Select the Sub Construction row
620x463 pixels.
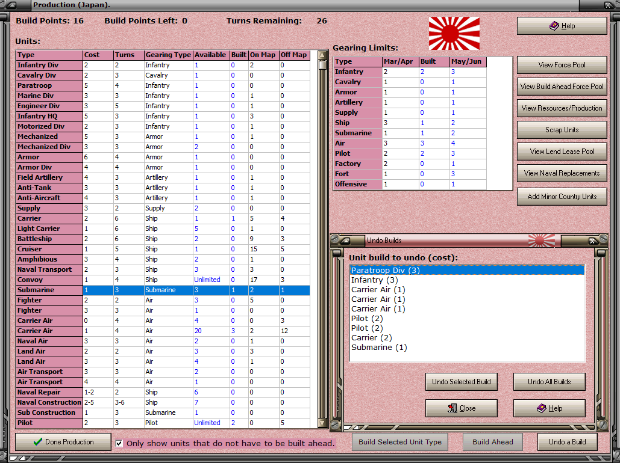pos(163,413)
